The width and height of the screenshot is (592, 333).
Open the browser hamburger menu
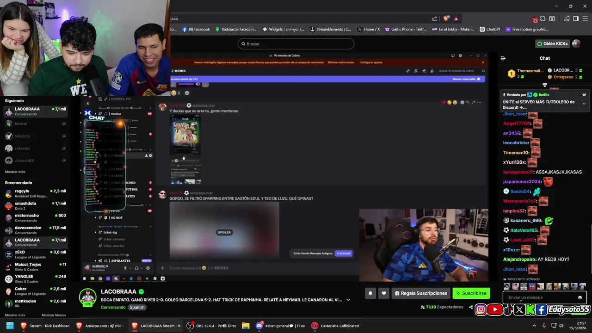click(x=585, y=18)
